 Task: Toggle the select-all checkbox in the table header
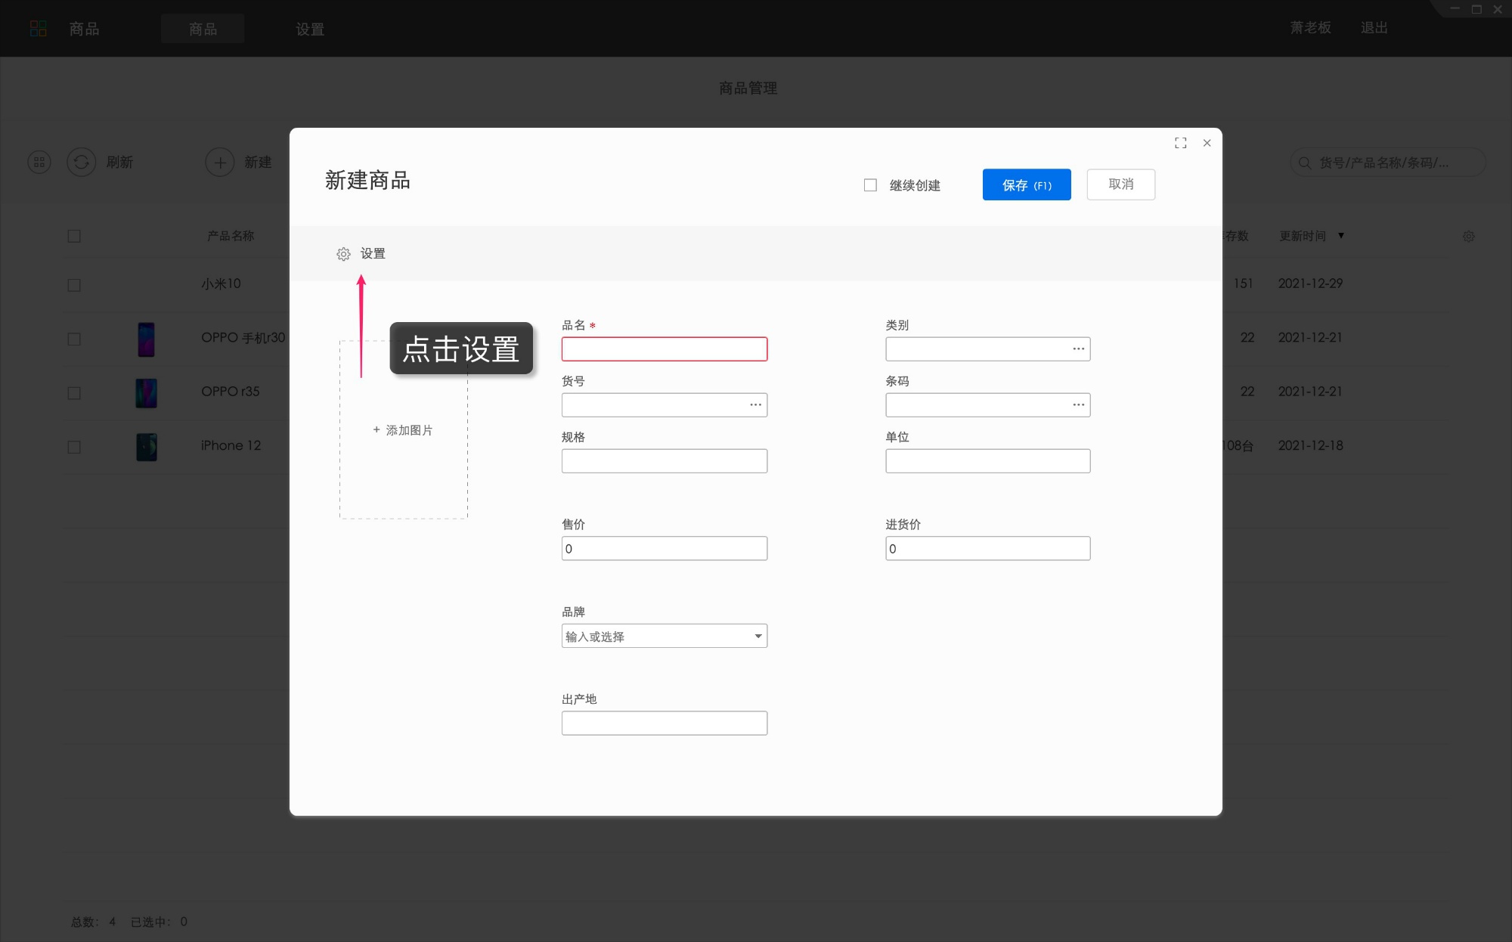[74, 237]
